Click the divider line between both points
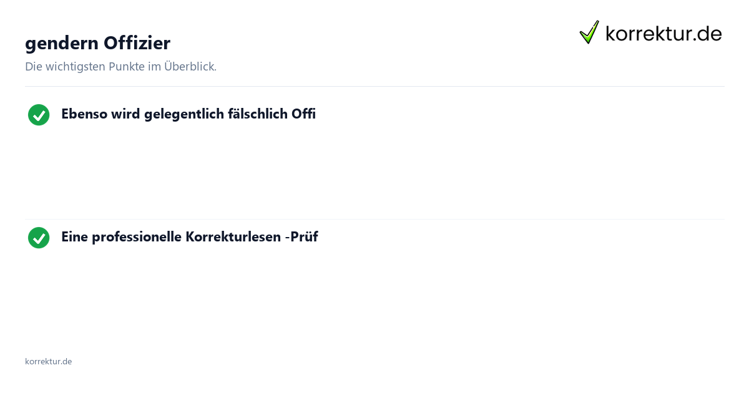 coord(374,219)
